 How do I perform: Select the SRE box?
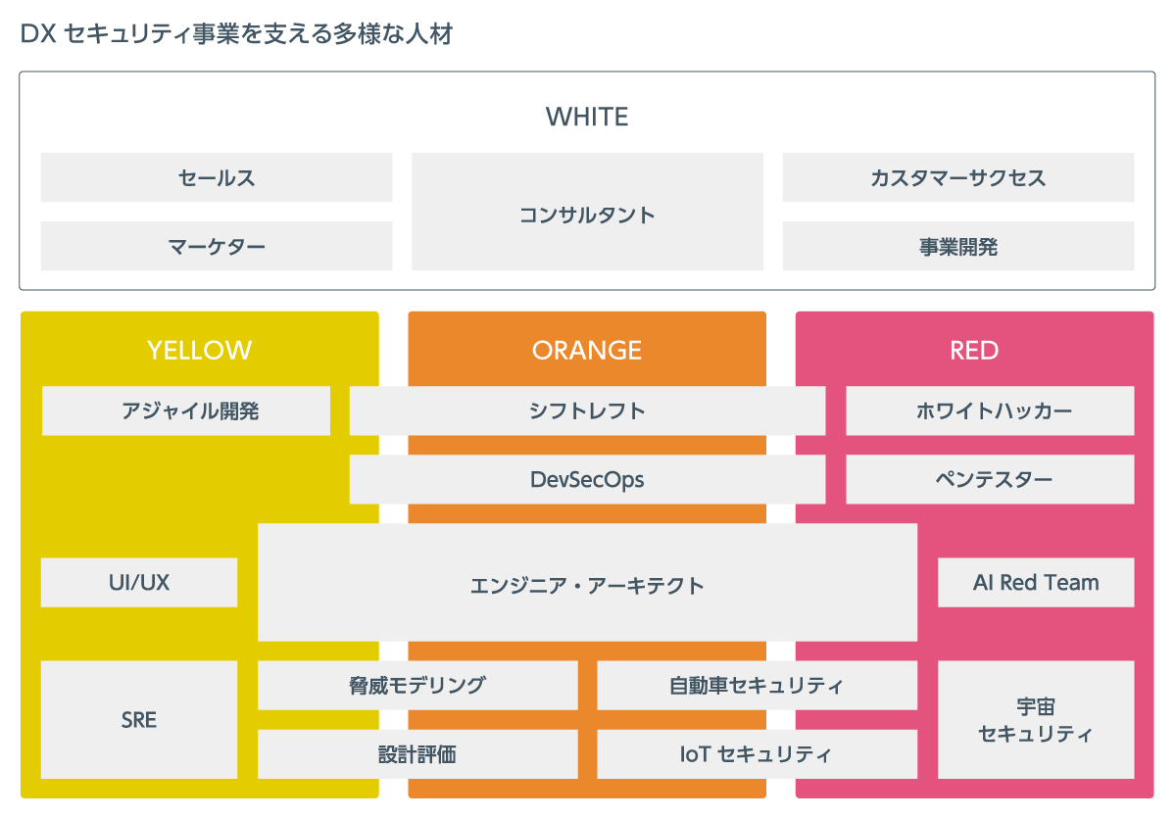coord(139,719)
